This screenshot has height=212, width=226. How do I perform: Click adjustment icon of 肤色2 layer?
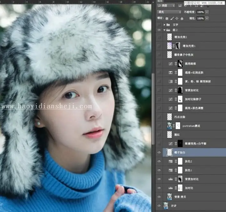point(171,161)
